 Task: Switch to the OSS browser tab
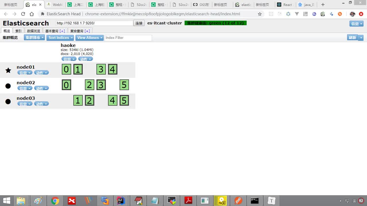coord(202,5)
